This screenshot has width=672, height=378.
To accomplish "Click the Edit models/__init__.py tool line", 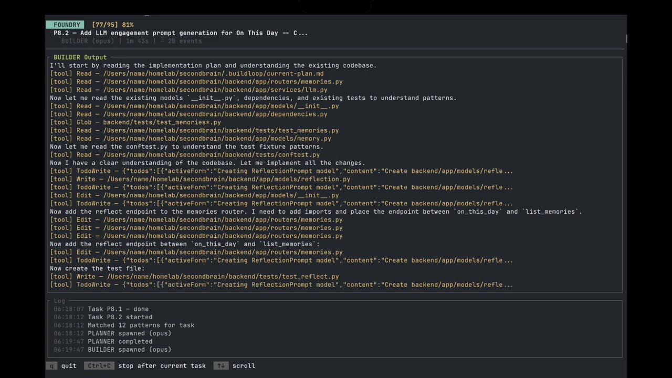I will [x=194, y=195].
